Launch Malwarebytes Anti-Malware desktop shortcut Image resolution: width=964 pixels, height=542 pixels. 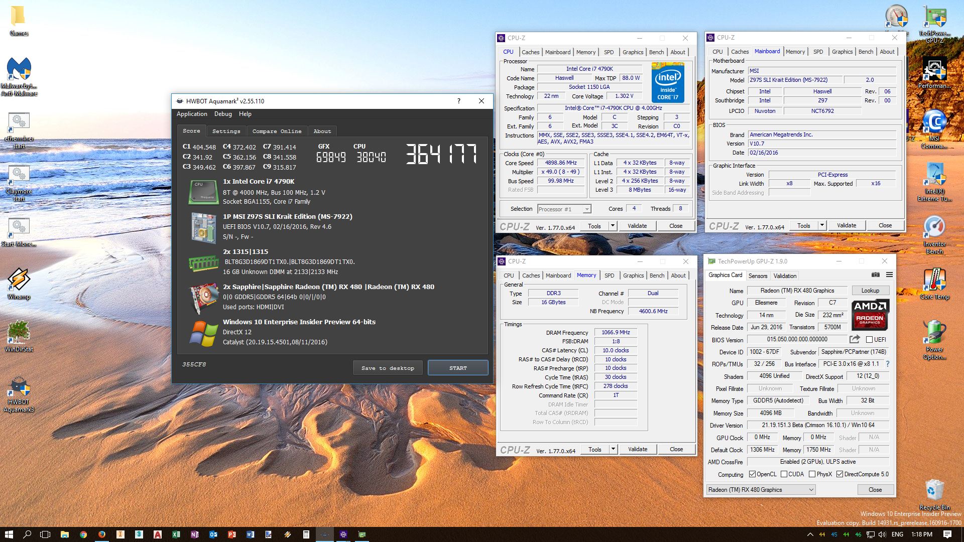click(x=19, y=76)
